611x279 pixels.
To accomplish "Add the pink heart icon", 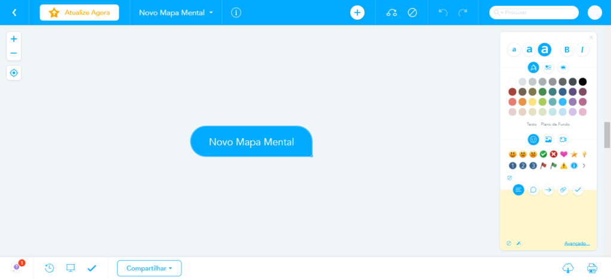I will [x=563, y=154].
